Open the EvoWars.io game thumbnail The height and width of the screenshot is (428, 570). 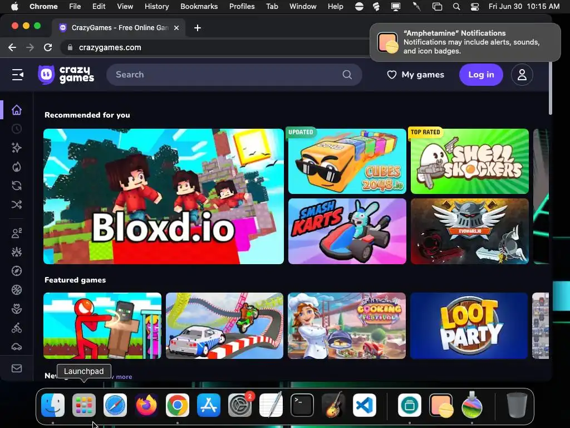[x=470, y=231]
